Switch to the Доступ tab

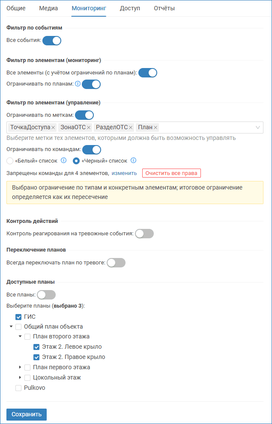click(x=130, y=9)
